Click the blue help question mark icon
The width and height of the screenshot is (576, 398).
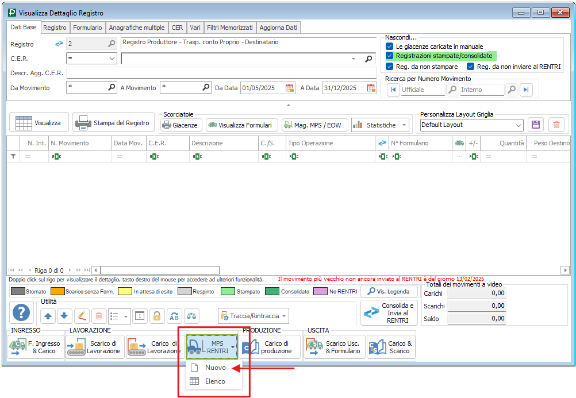(21, 313)
